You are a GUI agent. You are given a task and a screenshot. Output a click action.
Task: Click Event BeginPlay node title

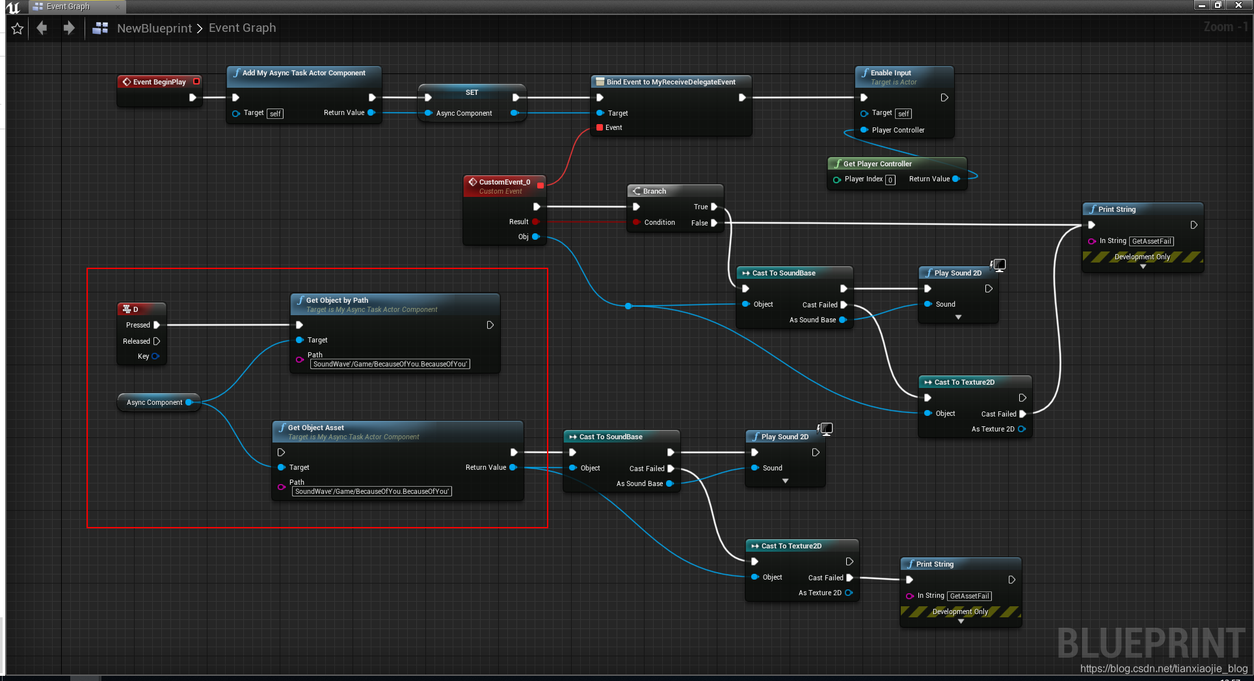(159, 82)
